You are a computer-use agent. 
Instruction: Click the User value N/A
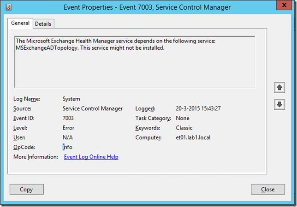pyautogui.click(x=68, y=137)
